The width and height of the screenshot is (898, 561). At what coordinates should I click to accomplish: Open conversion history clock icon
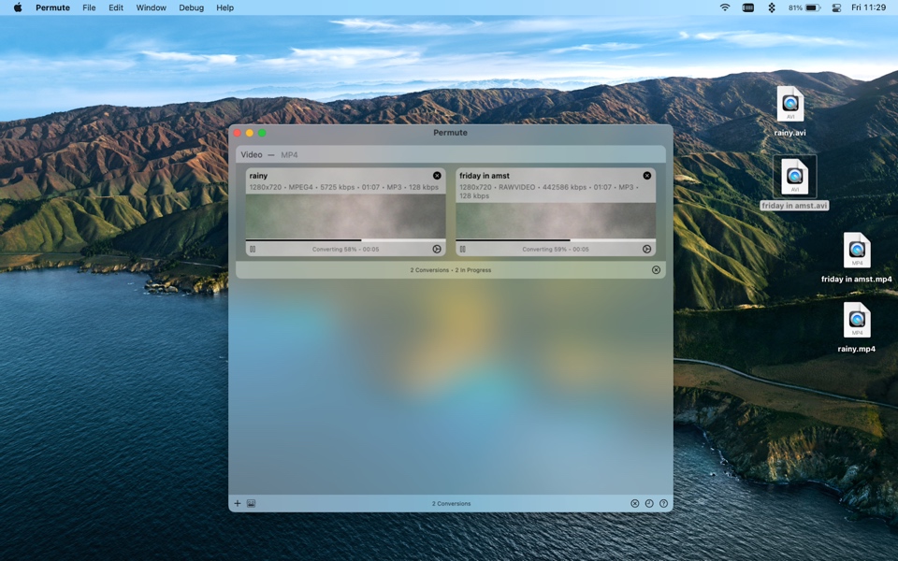[649, 503]
